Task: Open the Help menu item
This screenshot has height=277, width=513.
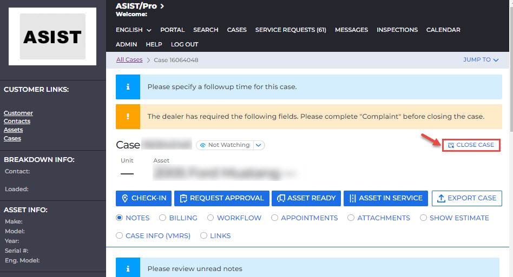Action: 154,44
